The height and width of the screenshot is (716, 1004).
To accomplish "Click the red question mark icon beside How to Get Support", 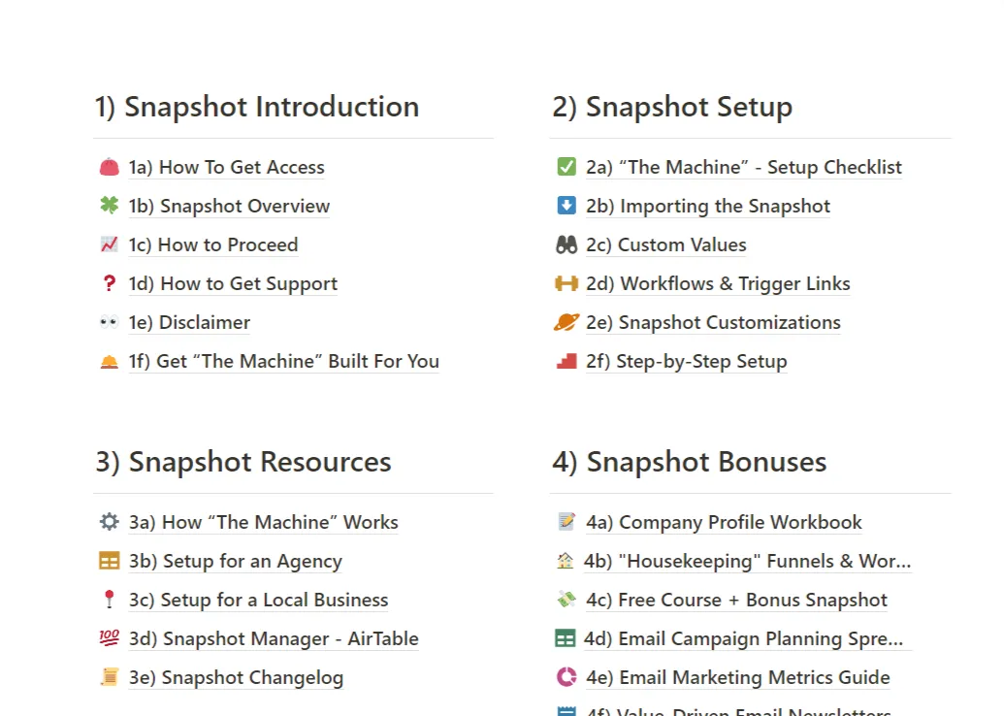I will pyautogui.click(x=110, y=283).
